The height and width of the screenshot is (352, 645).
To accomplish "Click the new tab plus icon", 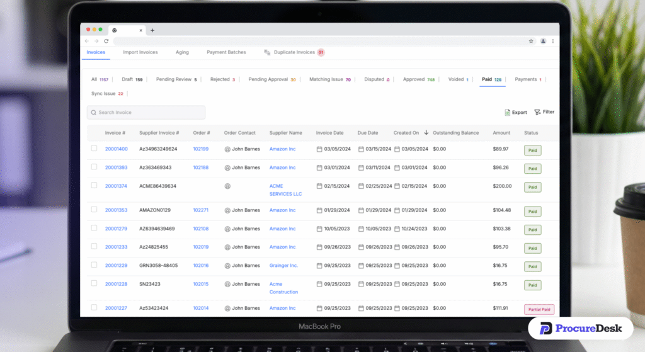I will coord(152,30).
